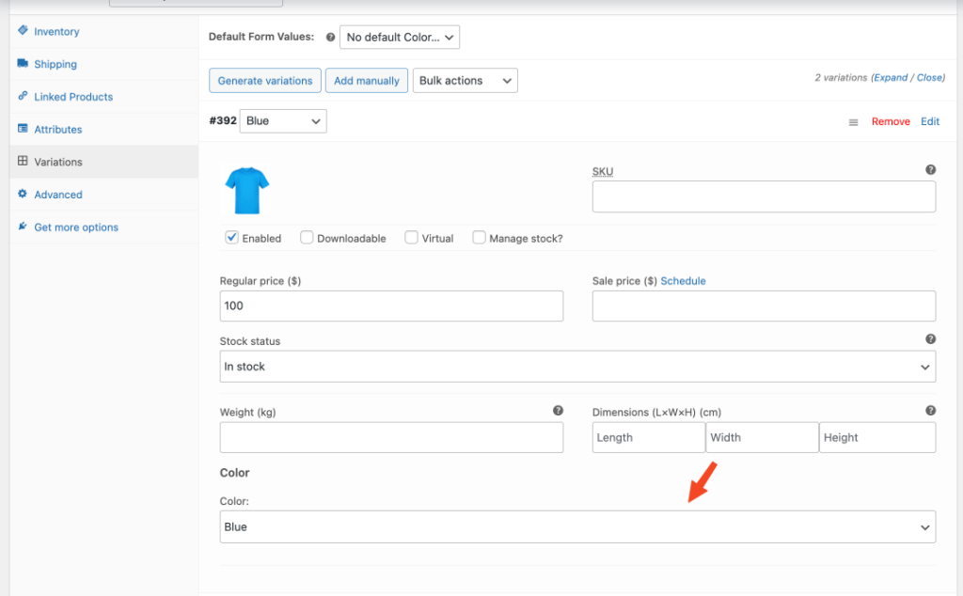The width and height of the screenshot is (963, 596).
Task: Click the Dimensions help icon
Action: (x=931, y=410)
